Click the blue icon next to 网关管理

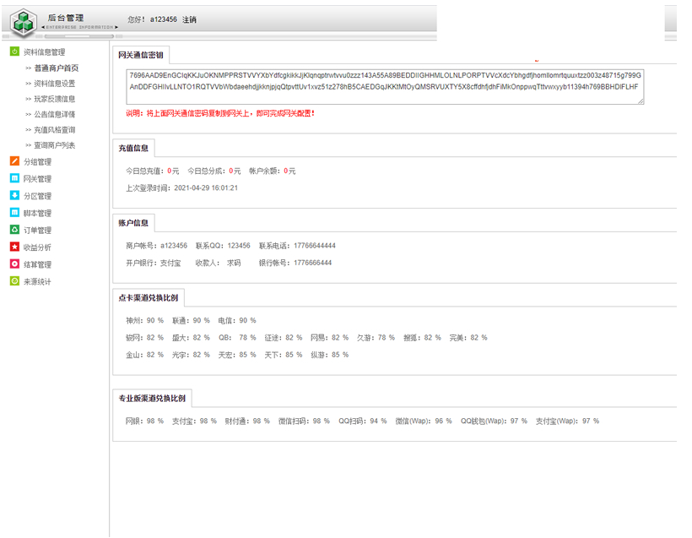click(x=14, y=178)
